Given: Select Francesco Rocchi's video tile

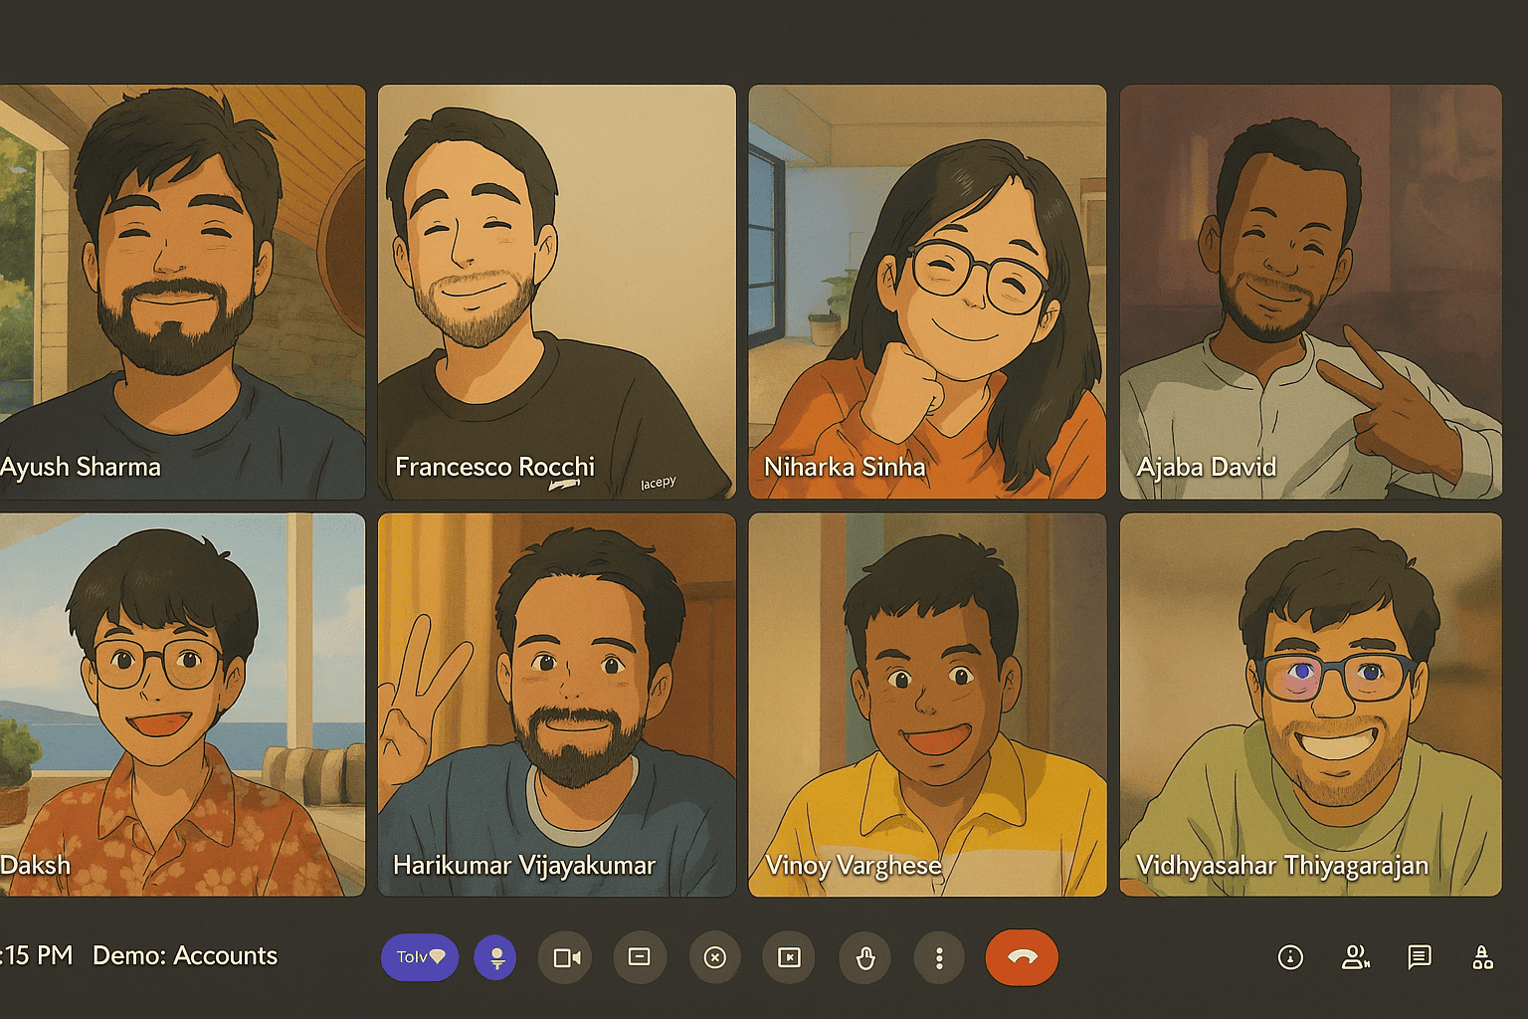Looking at the screenshot, I should pos(556,291).
